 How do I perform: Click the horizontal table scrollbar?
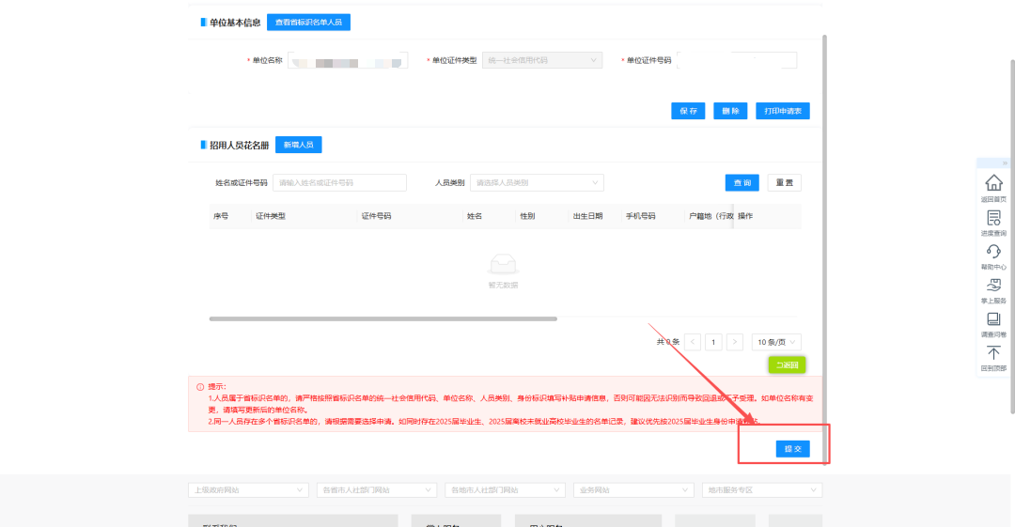(x=383, y=318)
